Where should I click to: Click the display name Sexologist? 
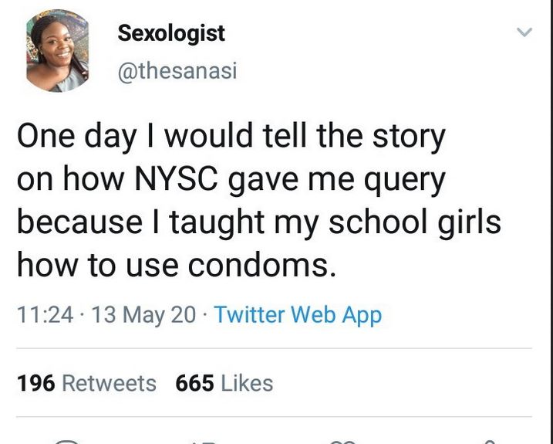point(170,33)
